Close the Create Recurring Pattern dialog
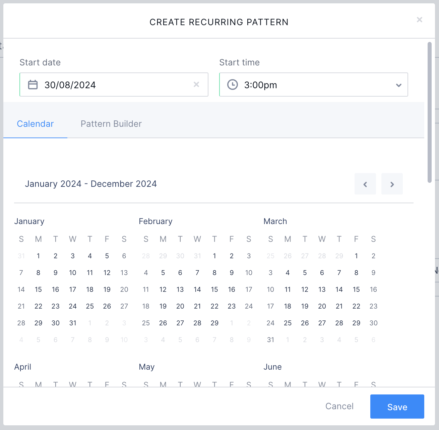Screen dimensions: 439x430 419,19
